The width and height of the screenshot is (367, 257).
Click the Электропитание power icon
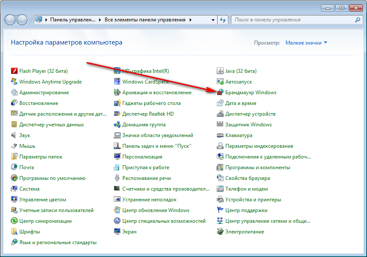coord(220,232)
